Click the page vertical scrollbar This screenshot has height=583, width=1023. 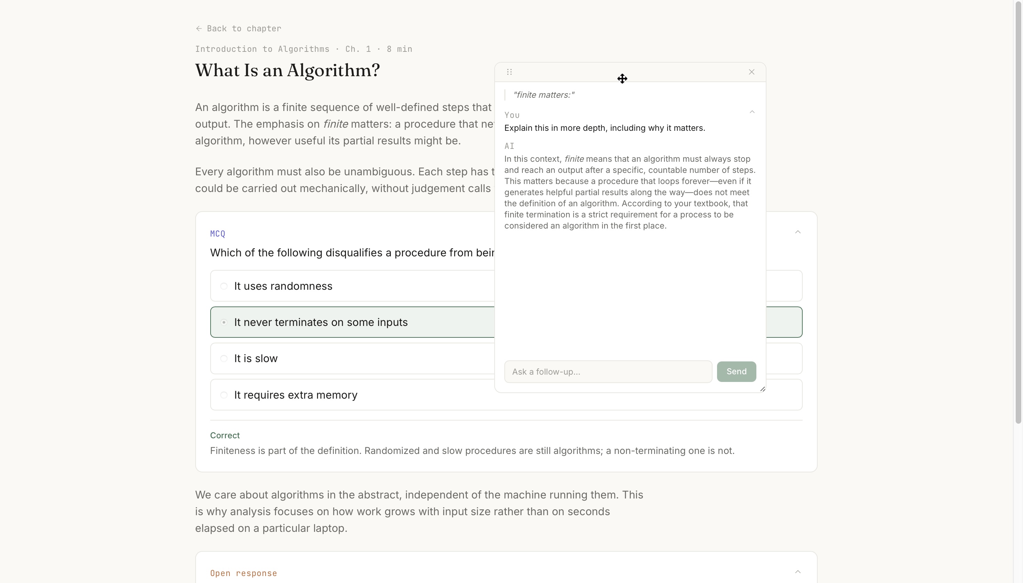coord(1018,212)
